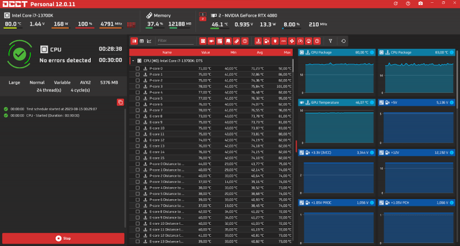Enable the P-core 3 row checkbox
This screenshot has width=460, height=246.
point(137,86)
